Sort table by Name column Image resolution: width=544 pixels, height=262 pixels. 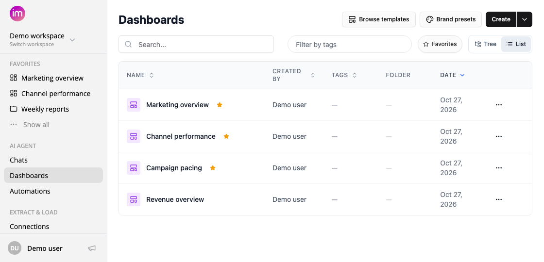coord(140,75)
